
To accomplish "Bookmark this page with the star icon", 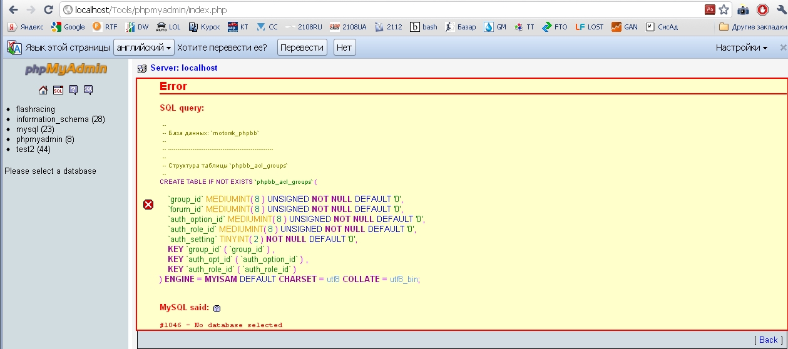I will [x=724, y=9].
